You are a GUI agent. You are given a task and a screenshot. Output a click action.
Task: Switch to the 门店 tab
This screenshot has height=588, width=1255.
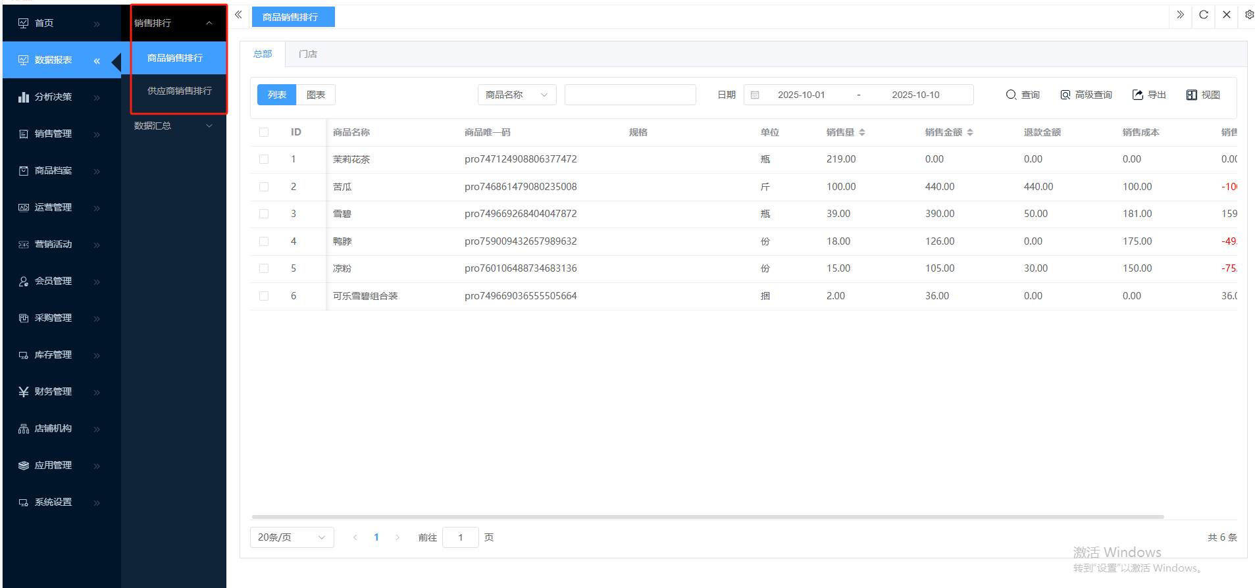coord(307,54)
